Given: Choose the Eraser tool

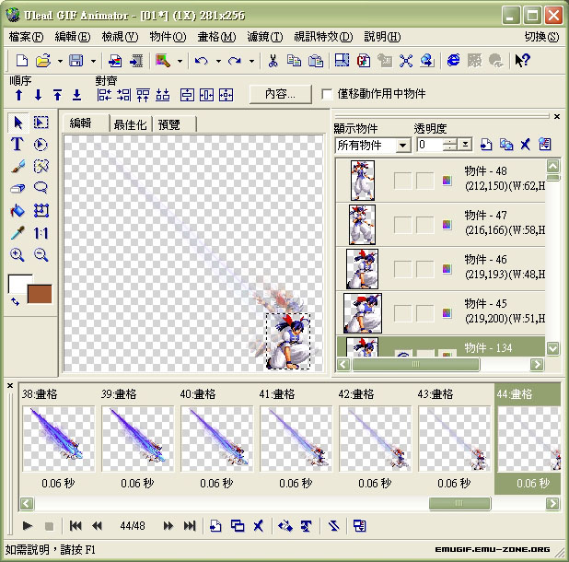Looking at the screenshot, I should [17, 188].
